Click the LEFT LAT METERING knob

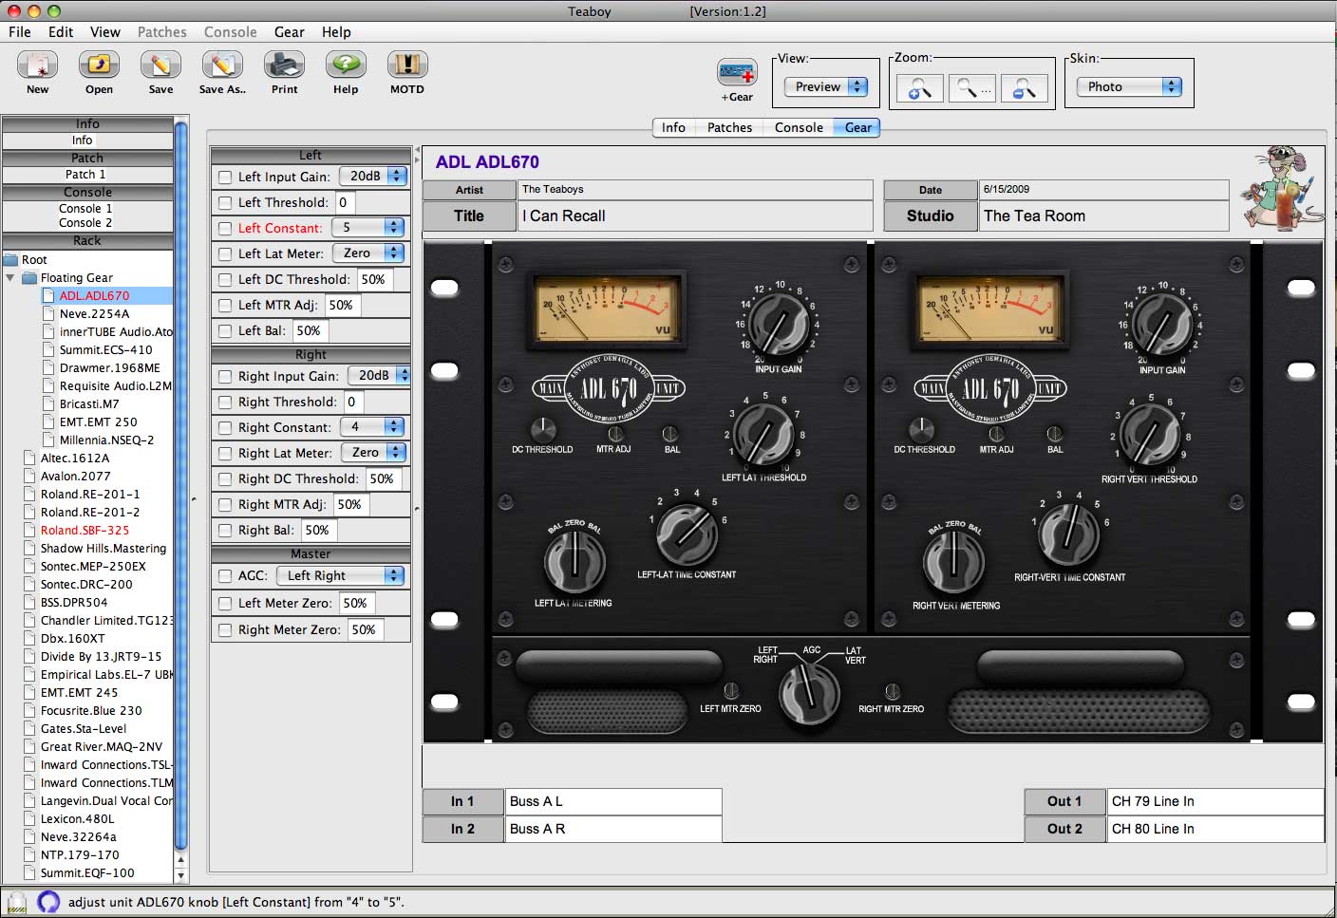pyautogui.click(x=574, y=562)
